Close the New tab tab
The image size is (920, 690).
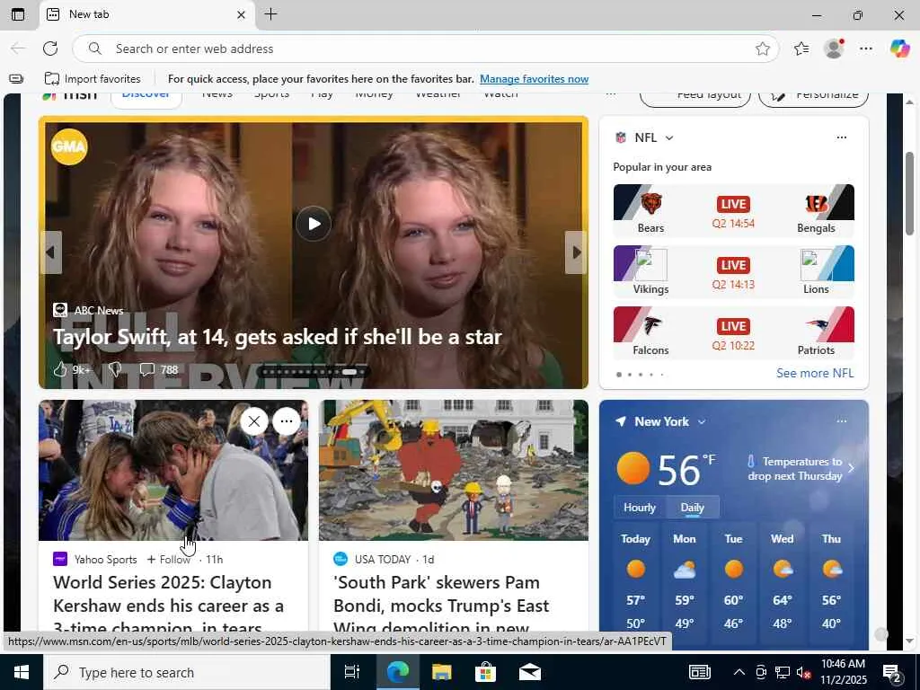coord(241,14)
